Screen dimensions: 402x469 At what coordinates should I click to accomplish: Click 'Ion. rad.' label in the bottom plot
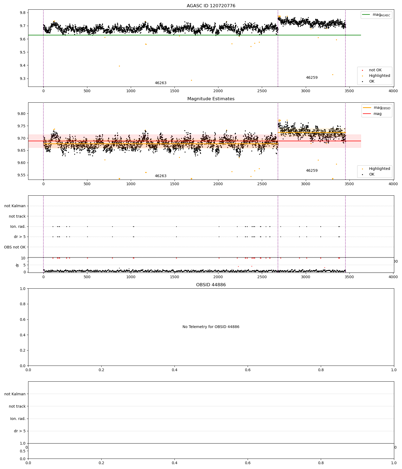pos(18,419)
